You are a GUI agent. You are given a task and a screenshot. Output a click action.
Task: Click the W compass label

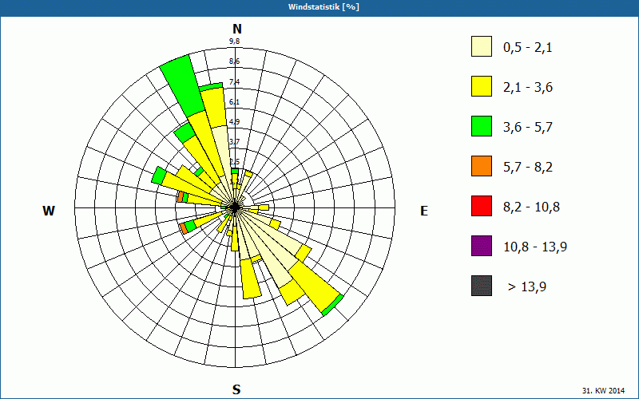pyautogui.click(x=49, y=211)
